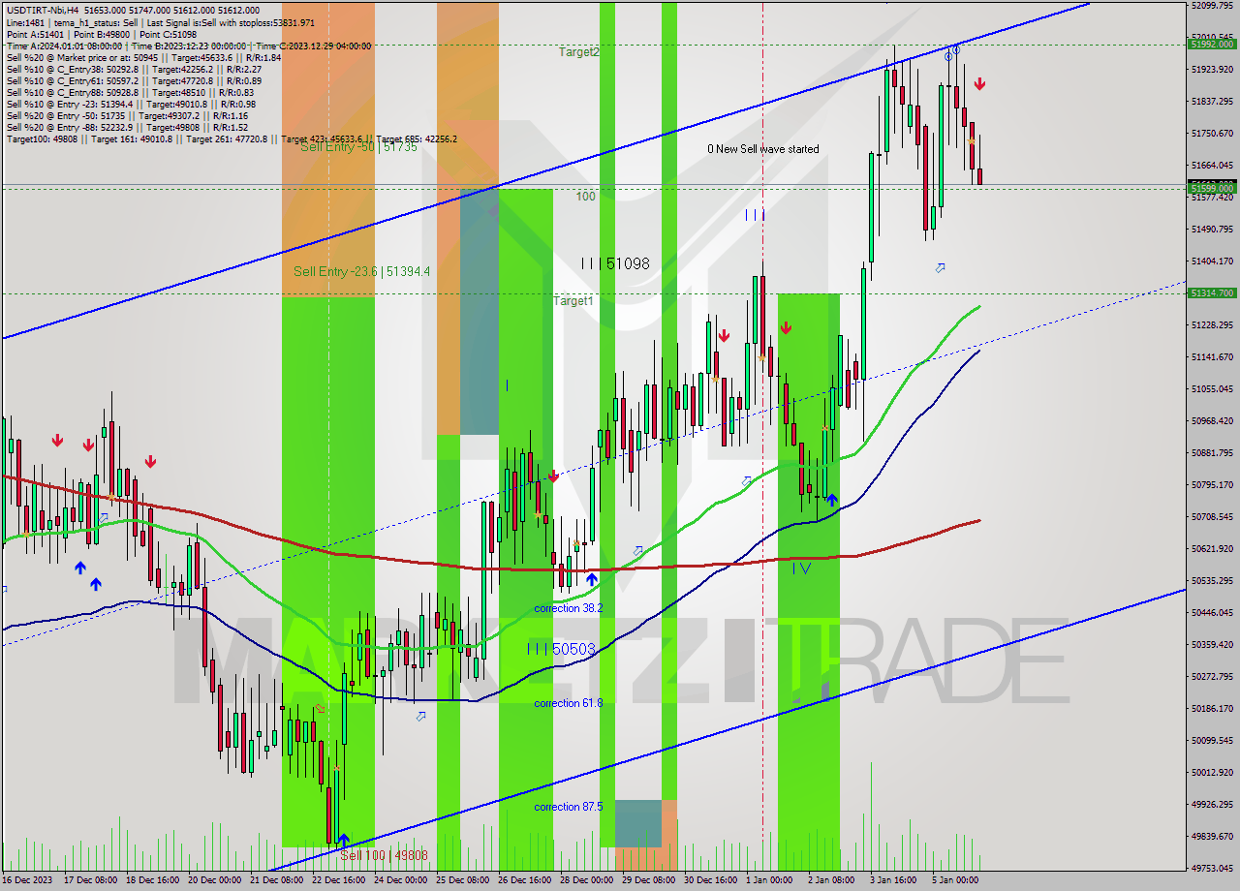
Task: Click the outlined blue arrow below the 5 Jan low
Action: tap(940, 267)
